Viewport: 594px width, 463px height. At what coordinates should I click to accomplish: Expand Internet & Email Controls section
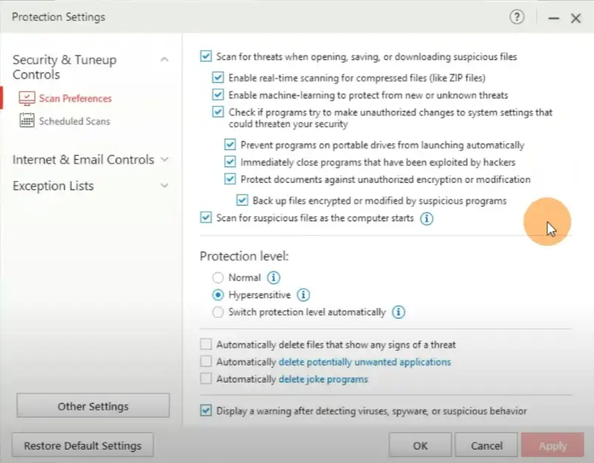(164, 160)
